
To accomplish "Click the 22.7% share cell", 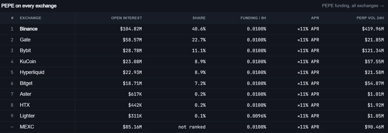I will pos(199,40).
